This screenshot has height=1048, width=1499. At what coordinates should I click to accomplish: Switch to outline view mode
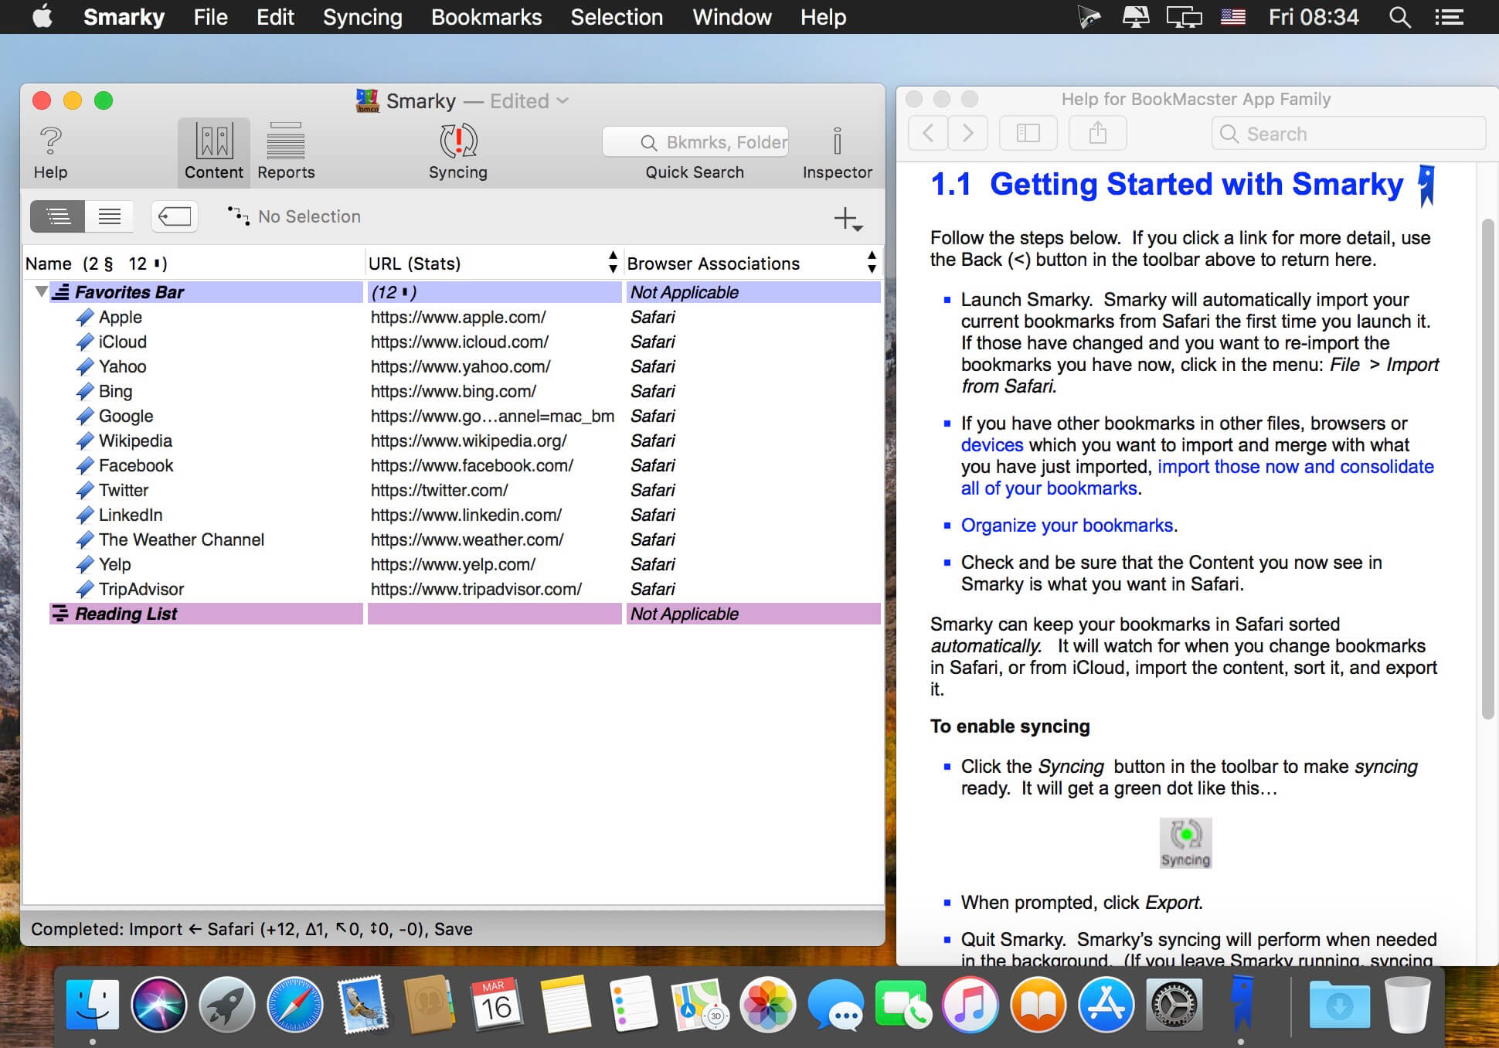tap(58, 216)
